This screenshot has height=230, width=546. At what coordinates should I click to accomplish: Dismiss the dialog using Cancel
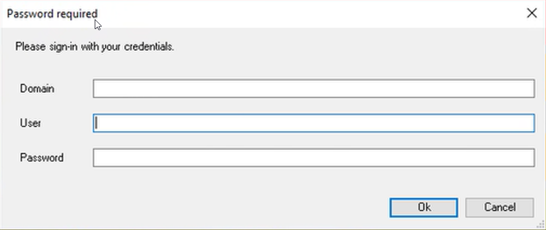coord(499,208)
